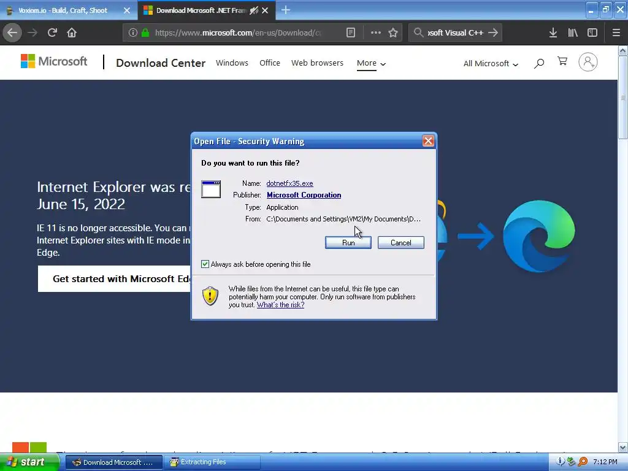
Task: Click the Microsoft Edge logo image
Action: click(539, 236)
